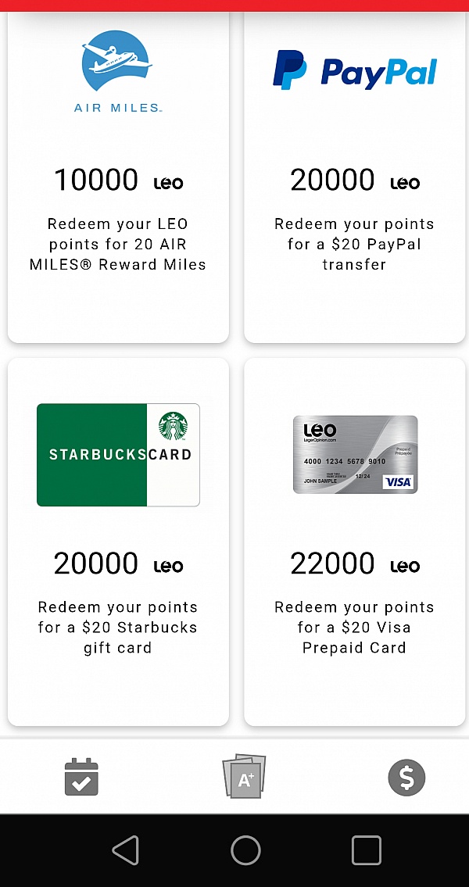Open the $20 Visa Prepaid Card description
This screenshot has height=887, width=469.
(355, 628)
